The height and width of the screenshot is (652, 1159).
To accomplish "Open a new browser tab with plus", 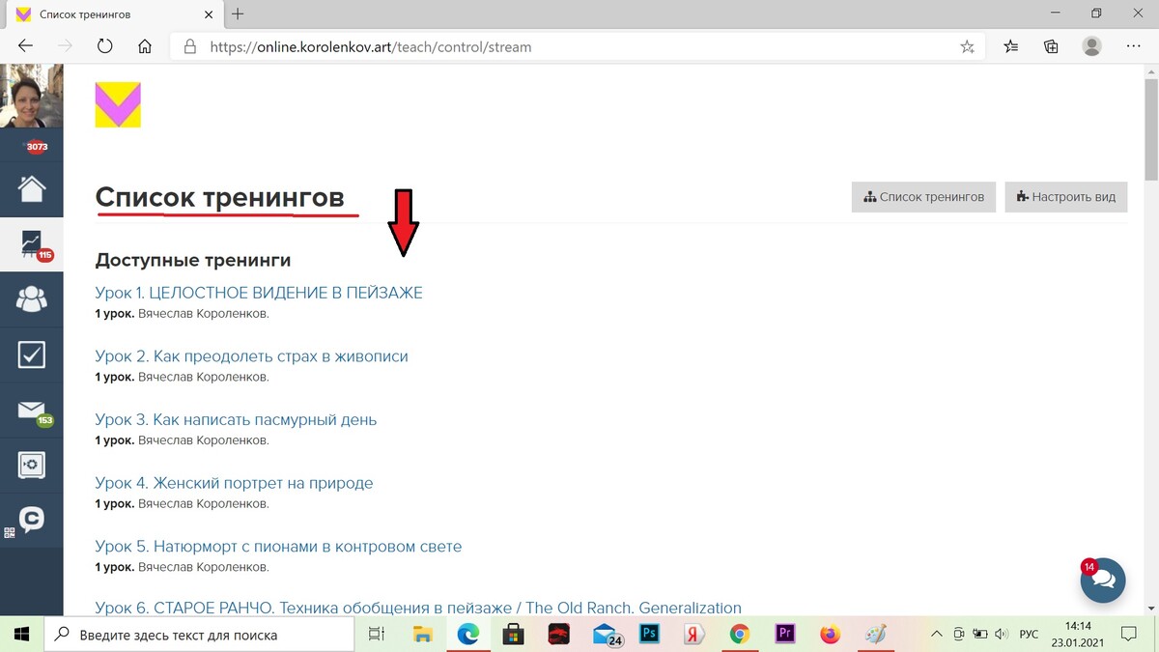I will click(x=238, y=14).
